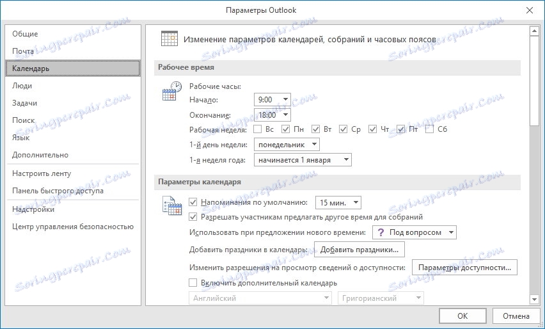
Task: Click Использовать при предложении нового времени label
Action: pyautogui.click(x=278, y=232)
